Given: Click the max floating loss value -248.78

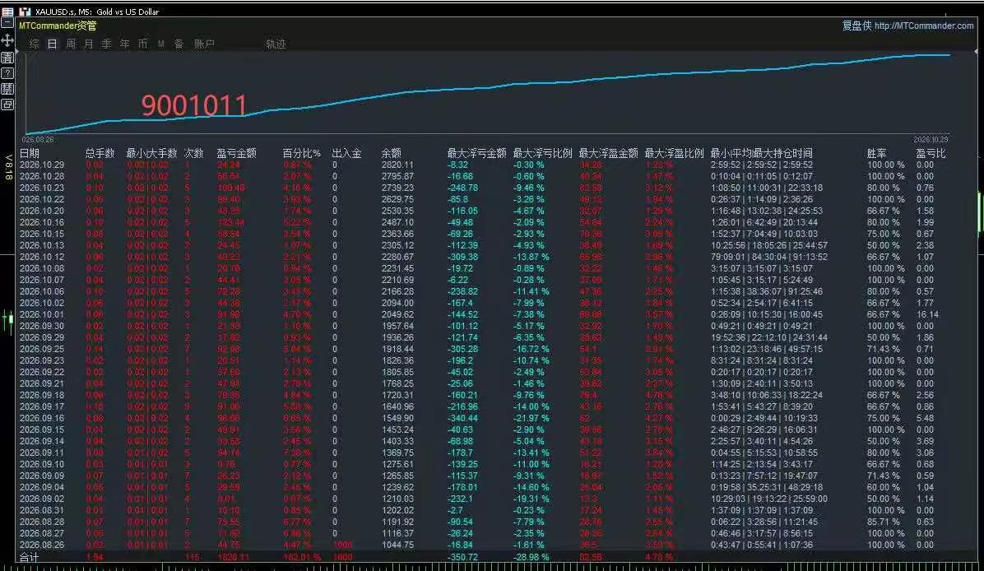Looking at the screenshot, I should [x=462, y=188].
